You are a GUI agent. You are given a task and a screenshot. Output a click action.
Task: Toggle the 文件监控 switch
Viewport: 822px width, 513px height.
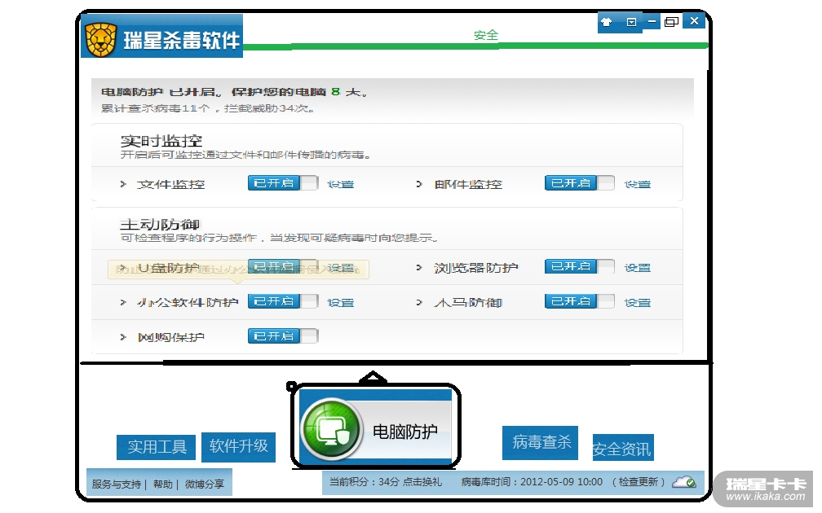(x=283, y=183)
